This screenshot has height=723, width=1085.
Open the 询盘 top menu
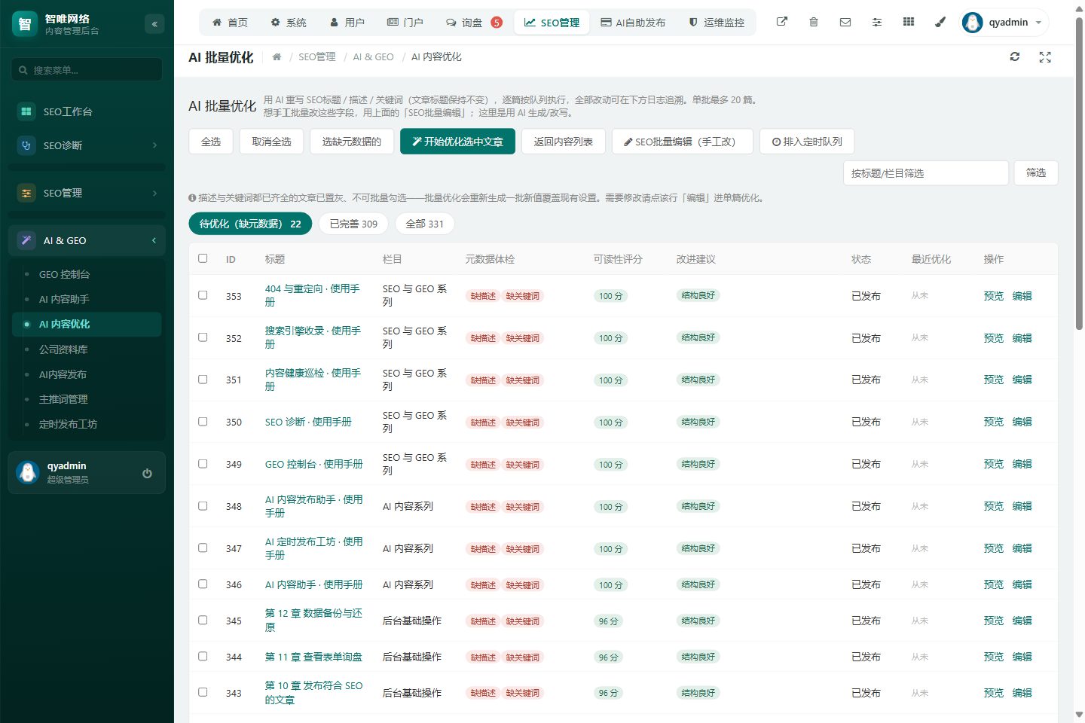tap(474, 23)
